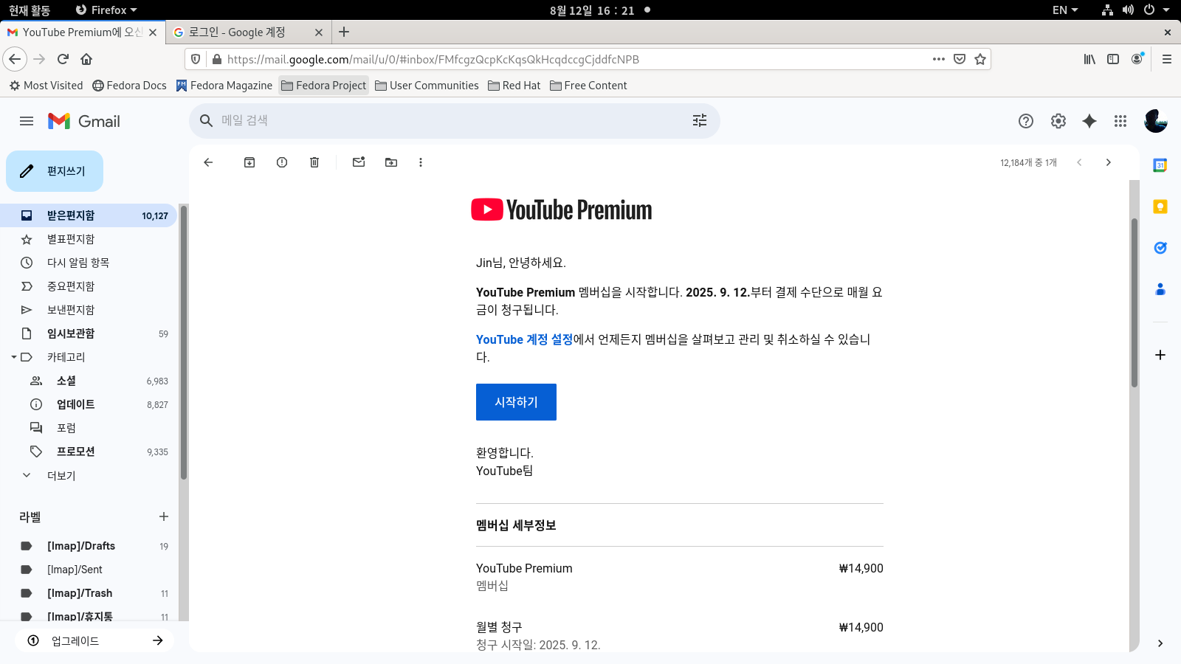The width and height of the screenshot is (1181, 664).
Task: Open the YouTube 계정 설정 link
Action: [x=524, y=339]
